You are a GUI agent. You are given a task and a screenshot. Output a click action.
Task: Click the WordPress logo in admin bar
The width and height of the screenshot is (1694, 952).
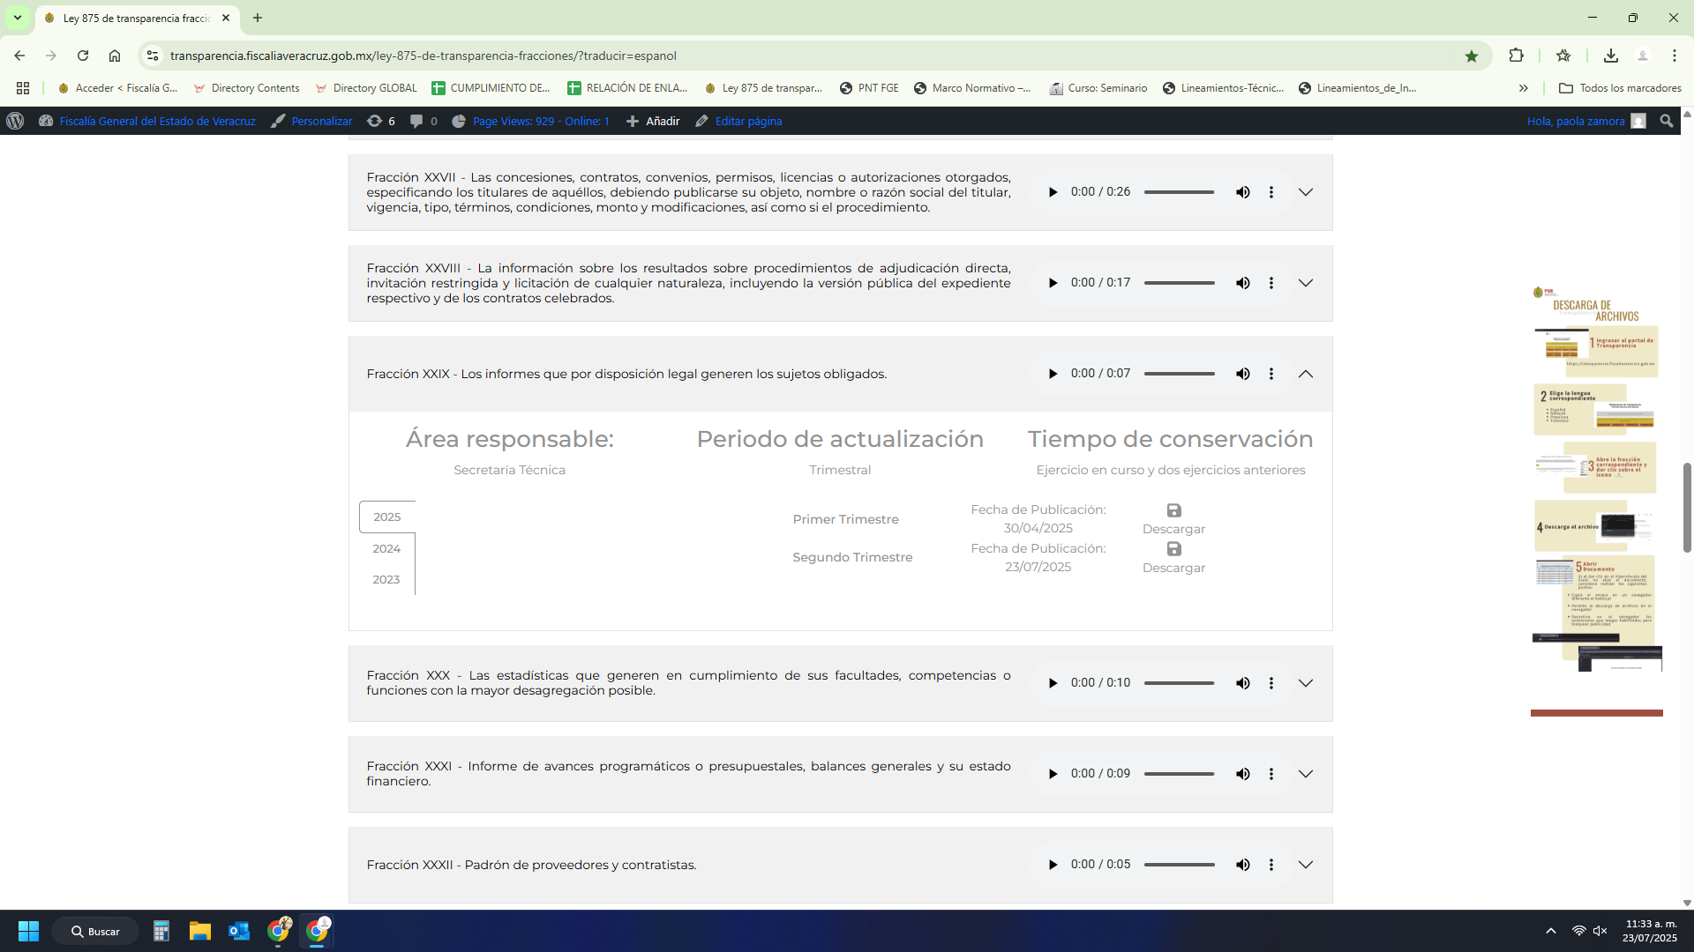pyautogui.click(x=15, y=121)
